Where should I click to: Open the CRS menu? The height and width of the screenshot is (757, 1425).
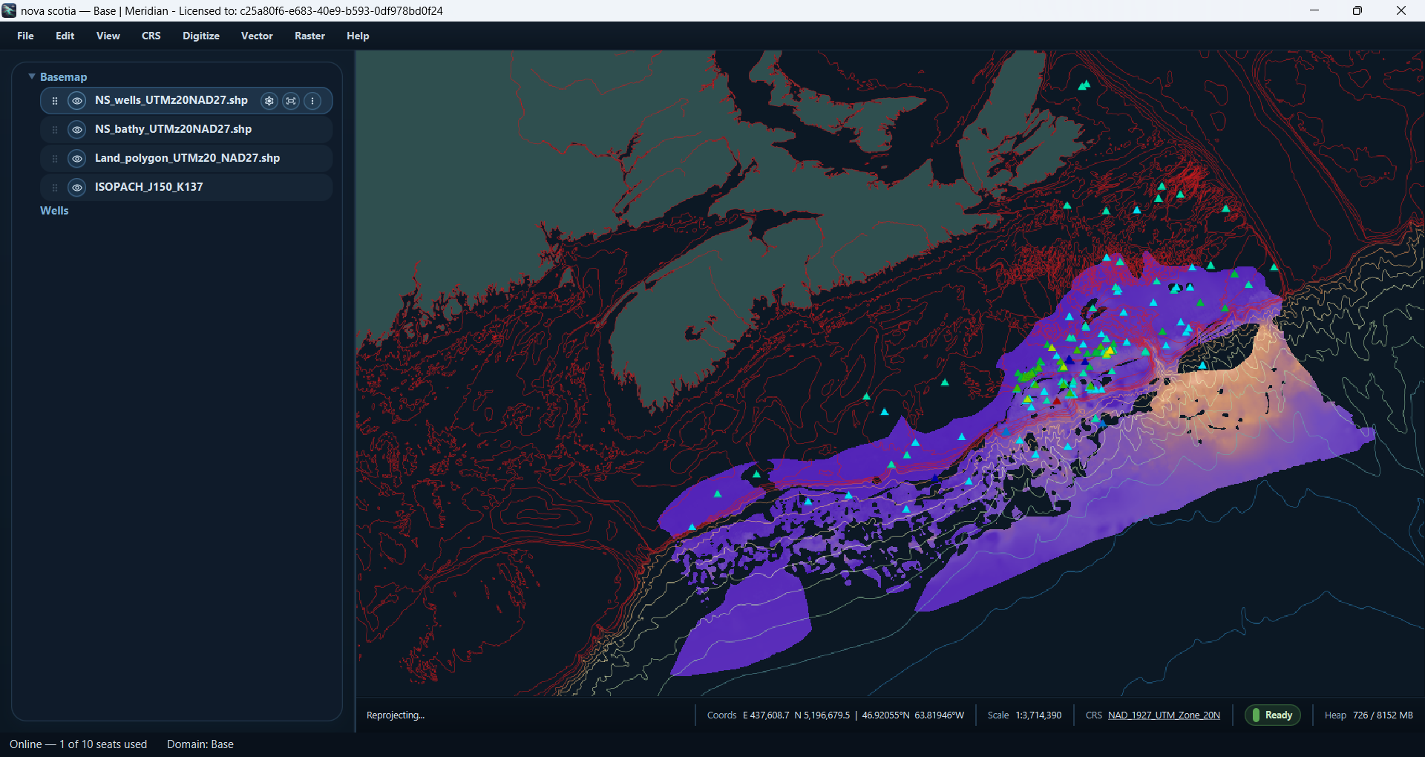pyautogui.click(x=151, y=36)
